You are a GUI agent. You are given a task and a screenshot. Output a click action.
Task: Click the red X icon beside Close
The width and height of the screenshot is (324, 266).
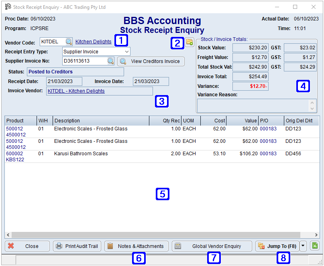[12, 246]
